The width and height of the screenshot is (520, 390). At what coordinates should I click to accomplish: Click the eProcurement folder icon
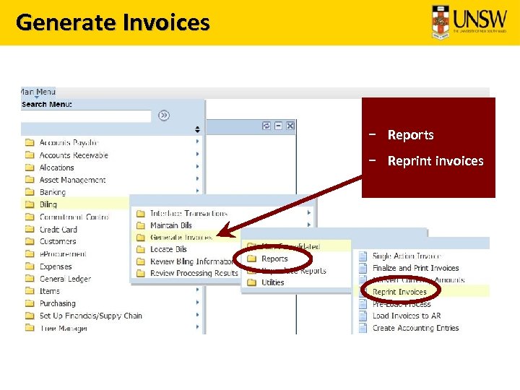(x=30, y=254)
